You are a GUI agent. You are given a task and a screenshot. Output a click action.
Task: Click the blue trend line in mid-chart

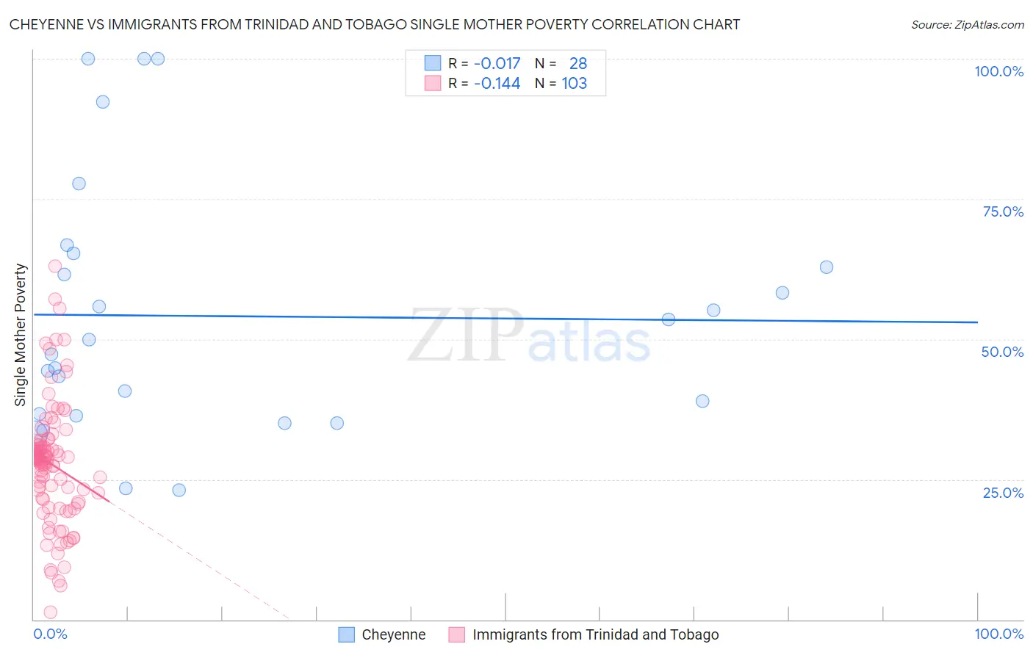point(505,318)
